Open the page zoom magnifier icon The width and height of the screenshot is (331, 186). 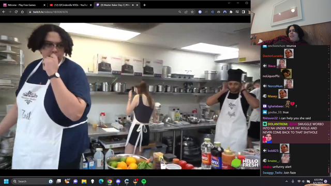(179, 12)
